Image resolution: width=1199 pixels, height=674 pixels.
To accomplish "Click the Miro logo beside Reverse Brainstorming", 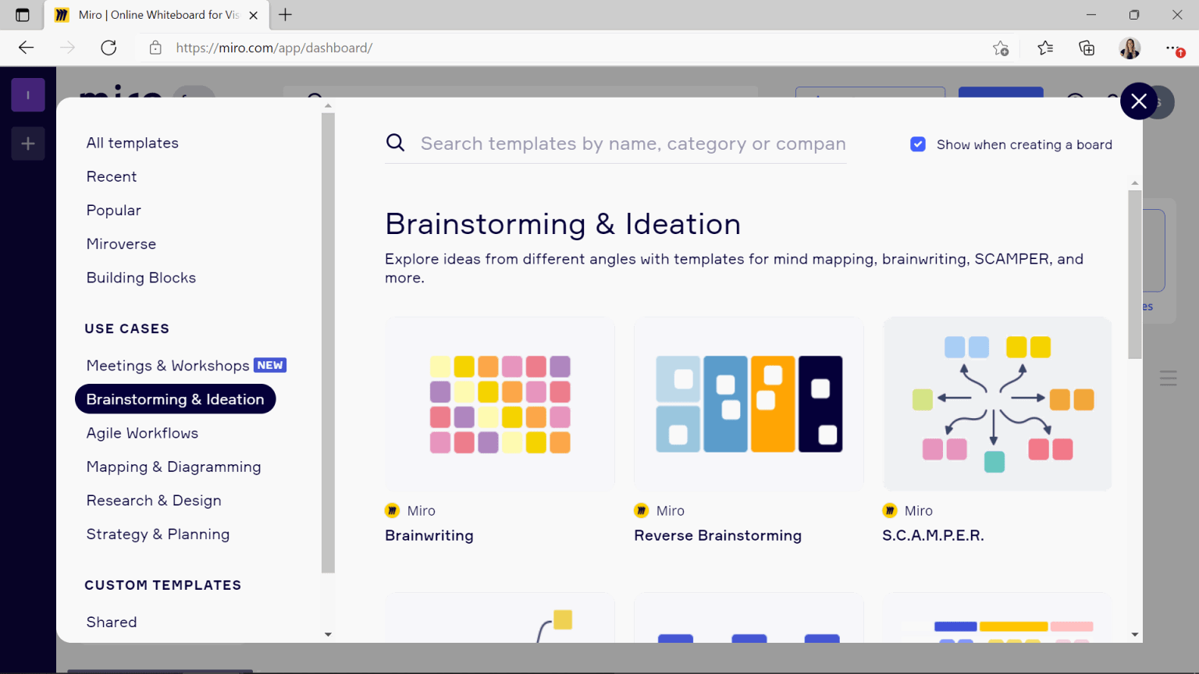I will click(x=641, y=510).
